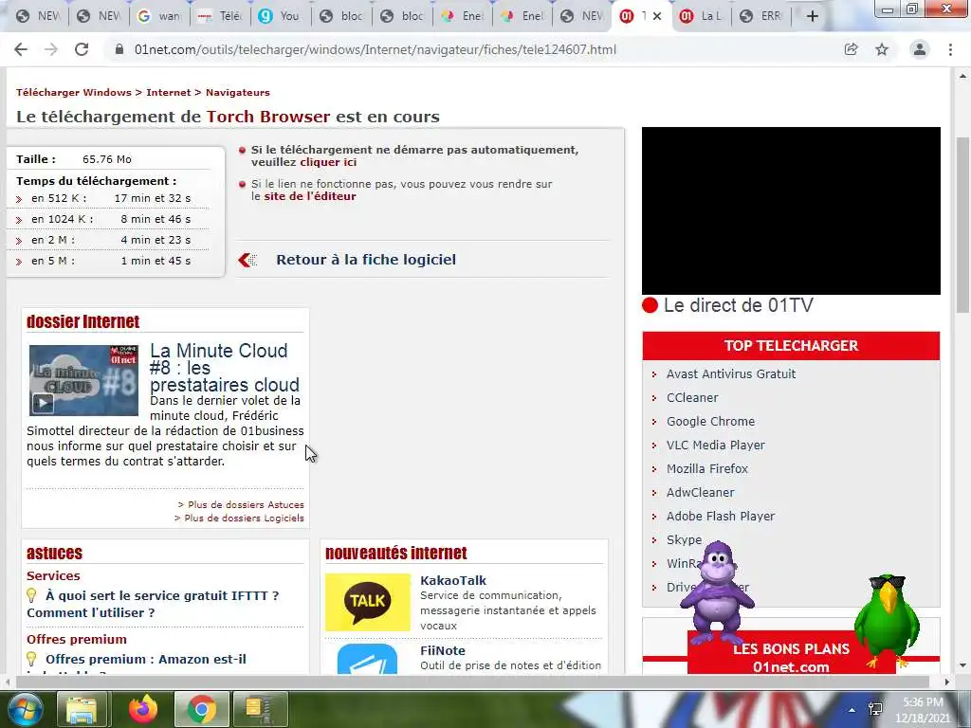Click the Chrome taskbar icon

tap(201, 709)
